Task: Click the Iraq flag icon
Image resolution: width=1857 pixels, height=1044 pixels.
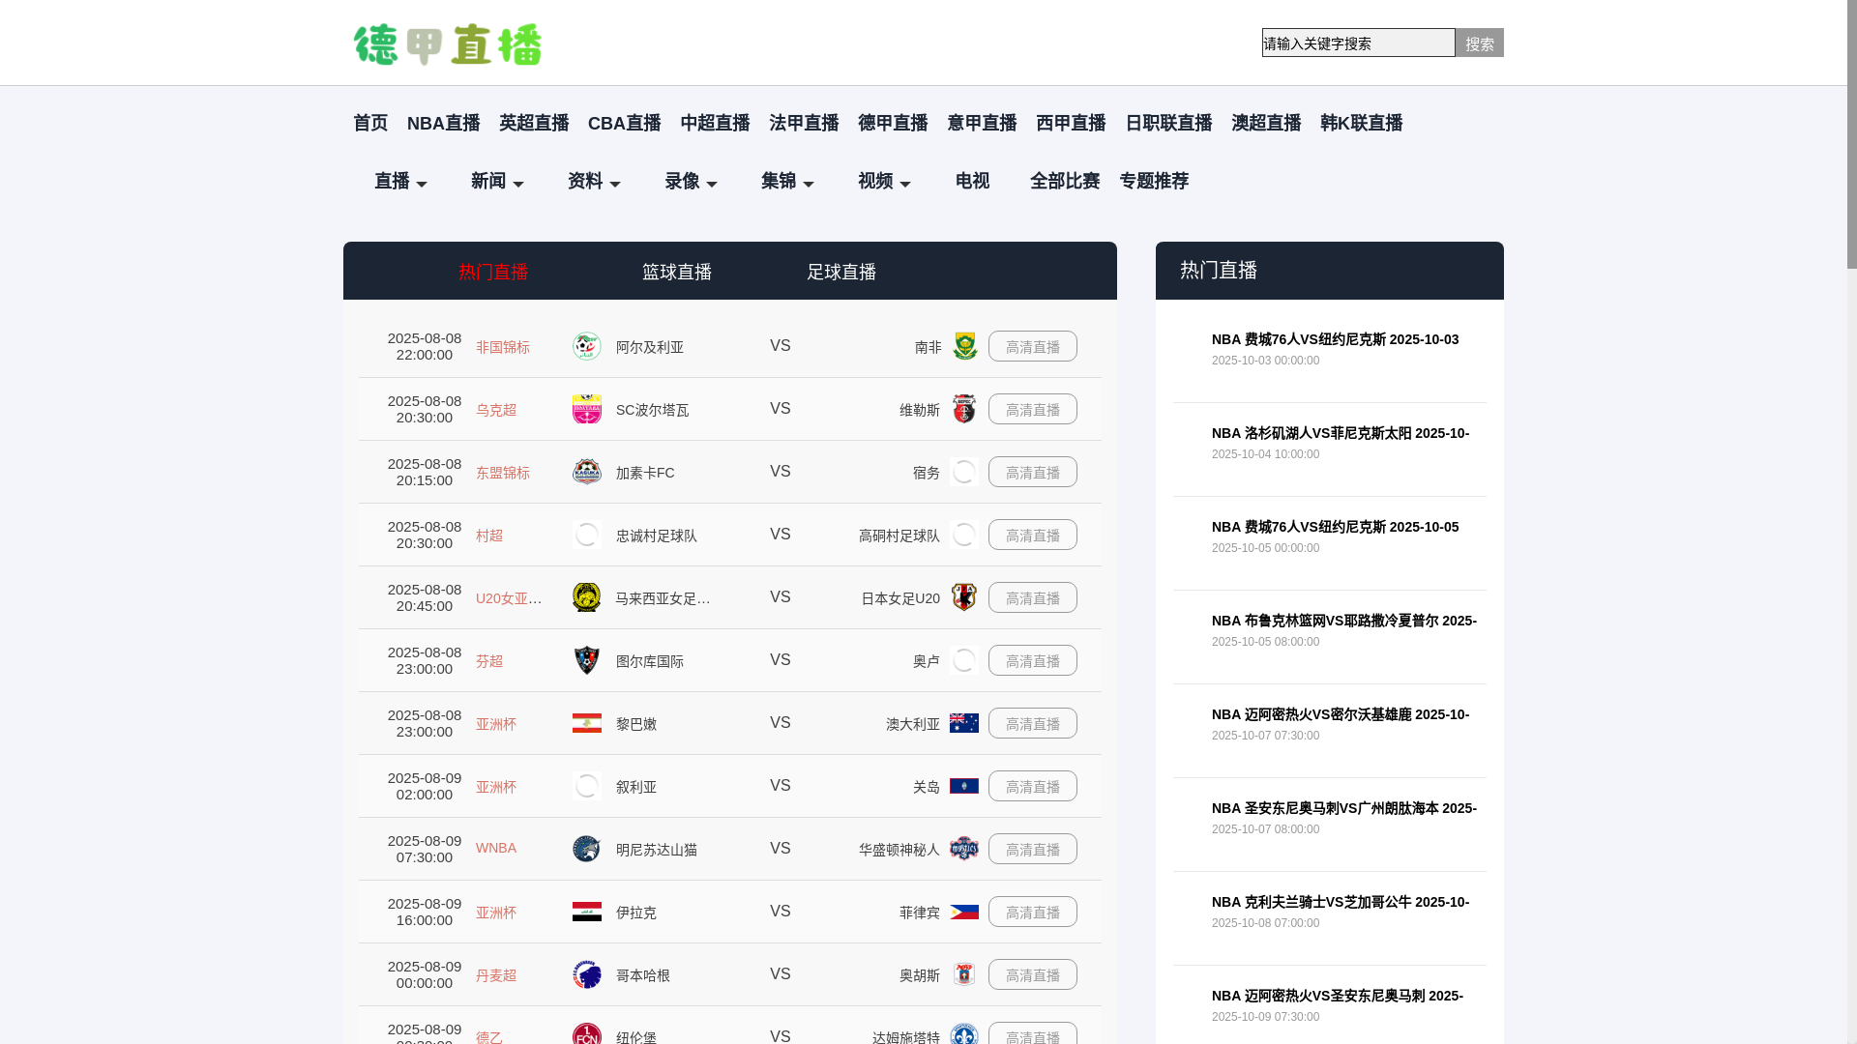Action: click(x=586, y=912)
